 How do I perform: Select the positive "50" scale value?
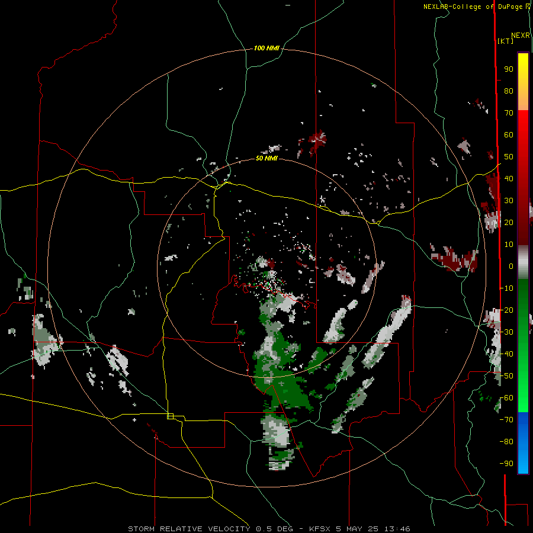[x=509, y=157]
